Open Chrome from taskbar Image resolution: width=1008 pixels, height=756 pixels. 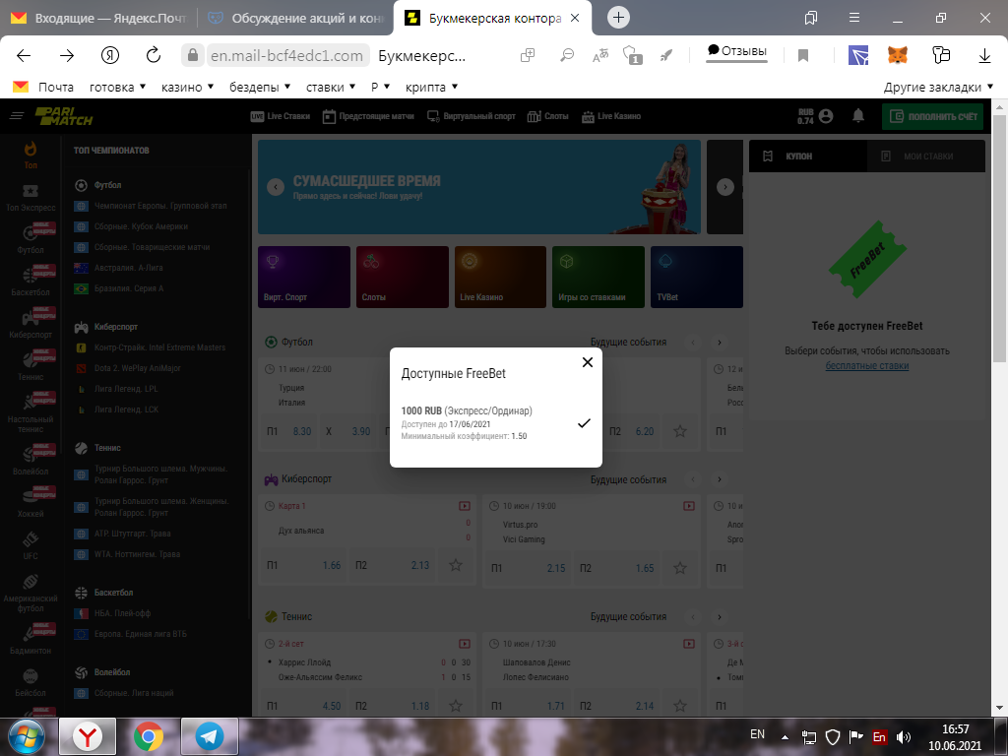(149, 736)
